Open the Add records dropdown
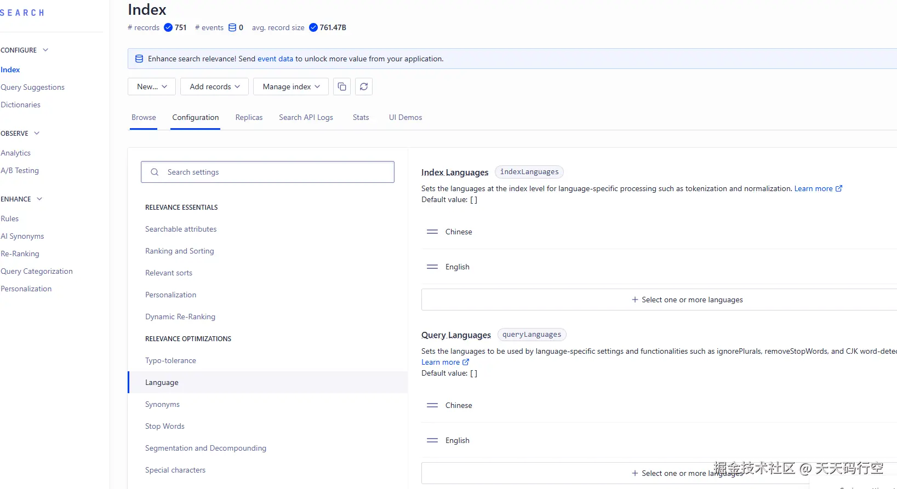Image resolution: width=897 pixels, height=489 pixels. click(x=214, y=87)
